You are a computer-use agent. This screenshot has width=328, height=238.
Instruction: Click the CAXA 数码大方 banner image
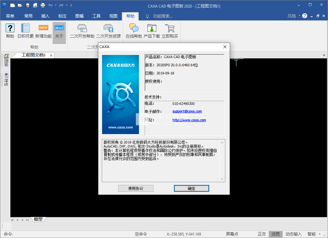click(120, 95)
